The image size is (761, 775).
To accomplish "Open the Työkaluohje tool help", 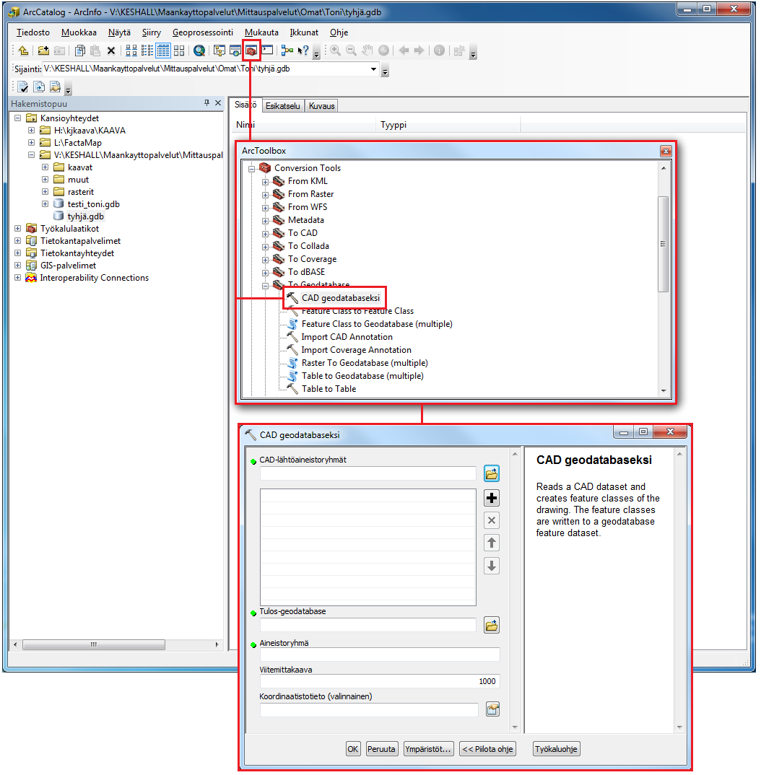I will pos(556,749).
